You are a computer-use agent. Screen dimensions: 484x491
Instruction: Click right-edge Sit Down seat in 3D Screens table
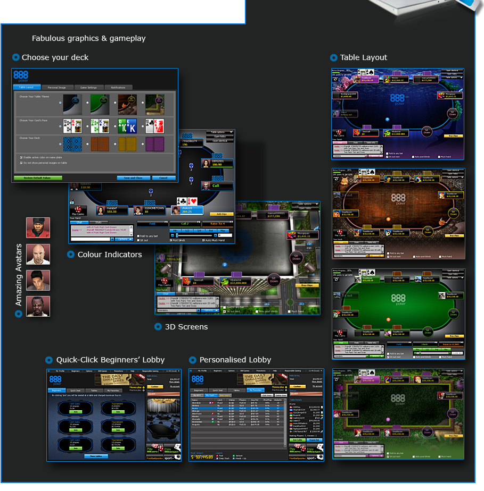(297, 257)
